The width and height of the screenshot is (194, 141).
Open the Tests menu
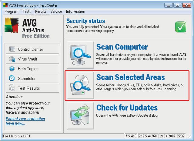click(x=27, y=12)
